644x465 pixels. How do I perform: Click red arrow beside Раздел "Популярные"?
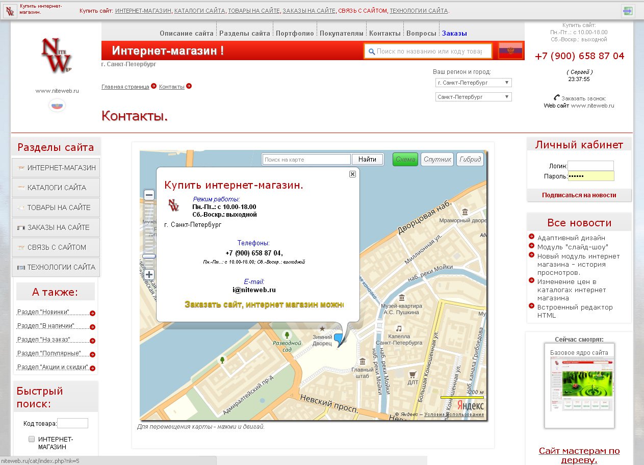pyautogui.click(x=93, y=354)
